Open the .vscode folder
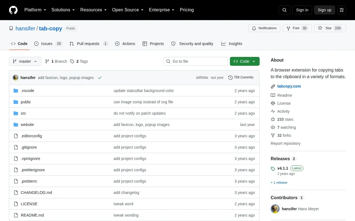Screen dimensions: 355x221 point(27,91)
